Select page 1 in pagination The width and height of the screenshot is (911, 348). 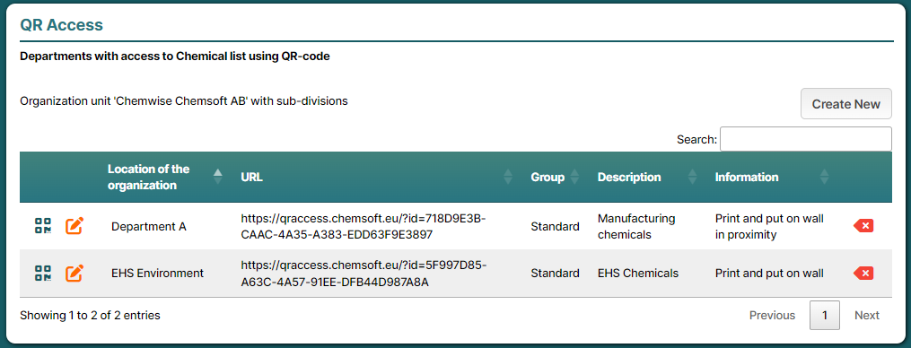825,315
